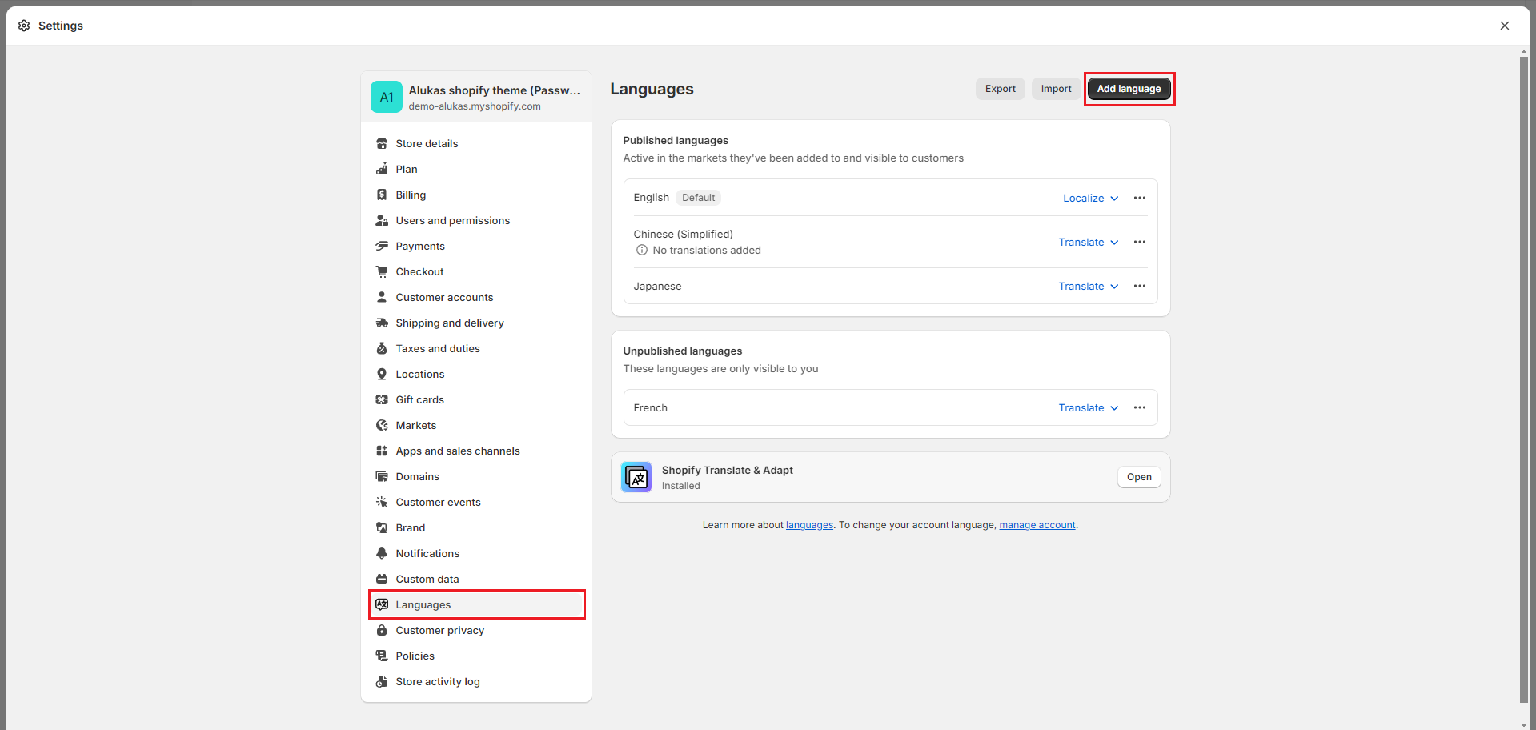The image size is (1536, 730).
Task: Click the Shopify Translate & Adapt app icon
Action: coord(636,478)
